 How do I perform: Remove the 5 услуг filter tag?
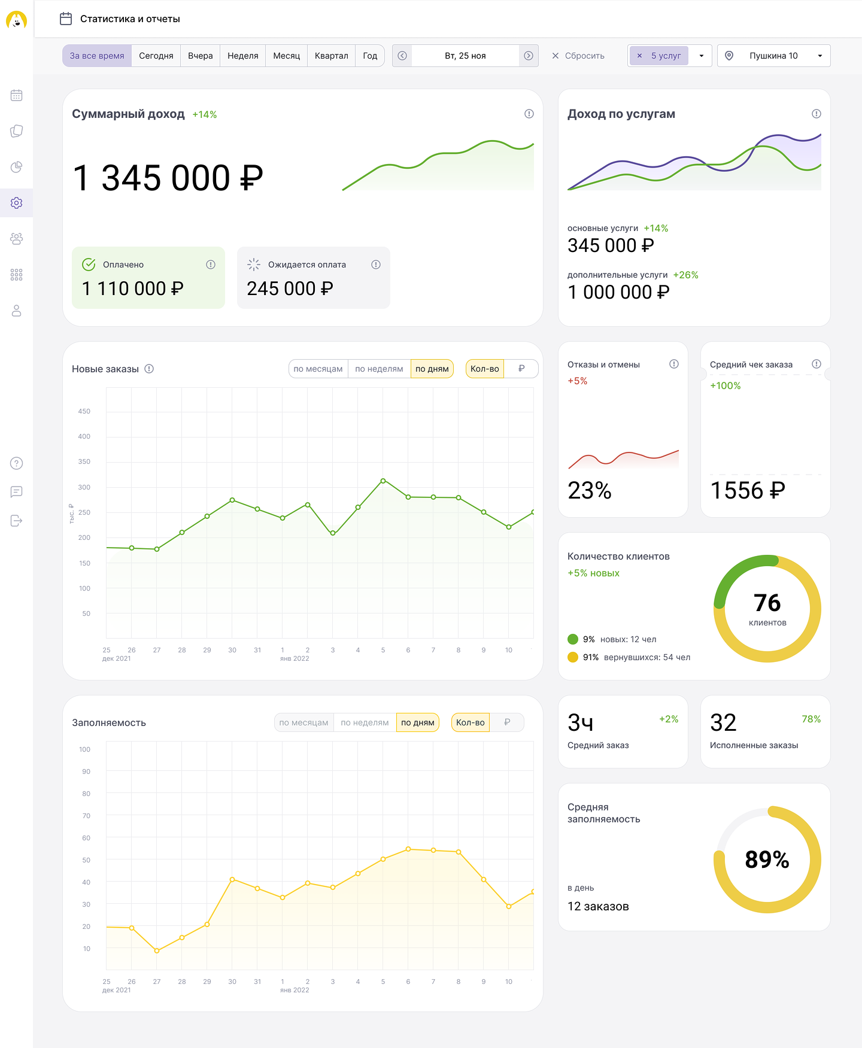639,56
